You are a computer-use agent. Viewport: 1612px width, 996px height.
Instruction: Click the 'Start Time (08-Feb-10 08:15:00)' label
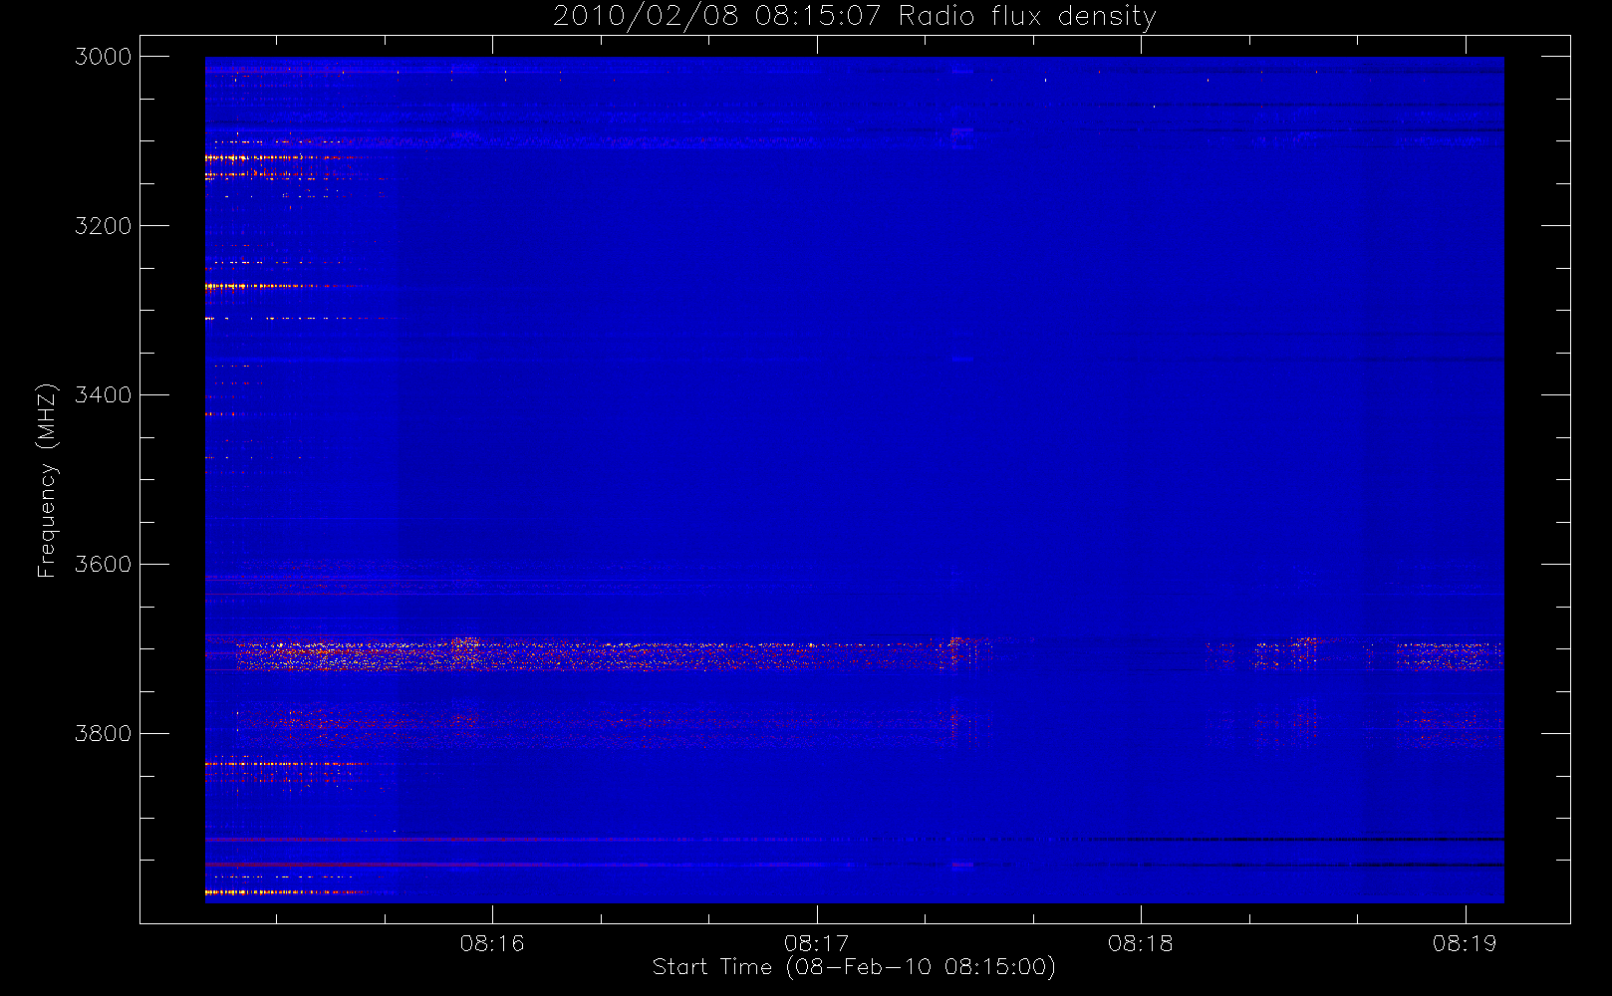click(x=854, y=967)
